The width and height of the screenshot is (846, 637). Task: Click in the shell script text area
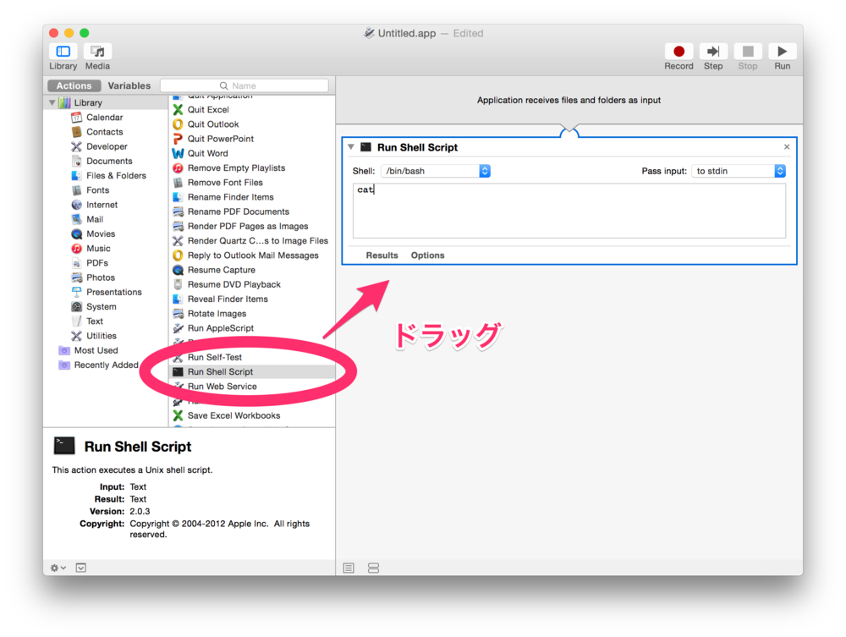[569, 211]
